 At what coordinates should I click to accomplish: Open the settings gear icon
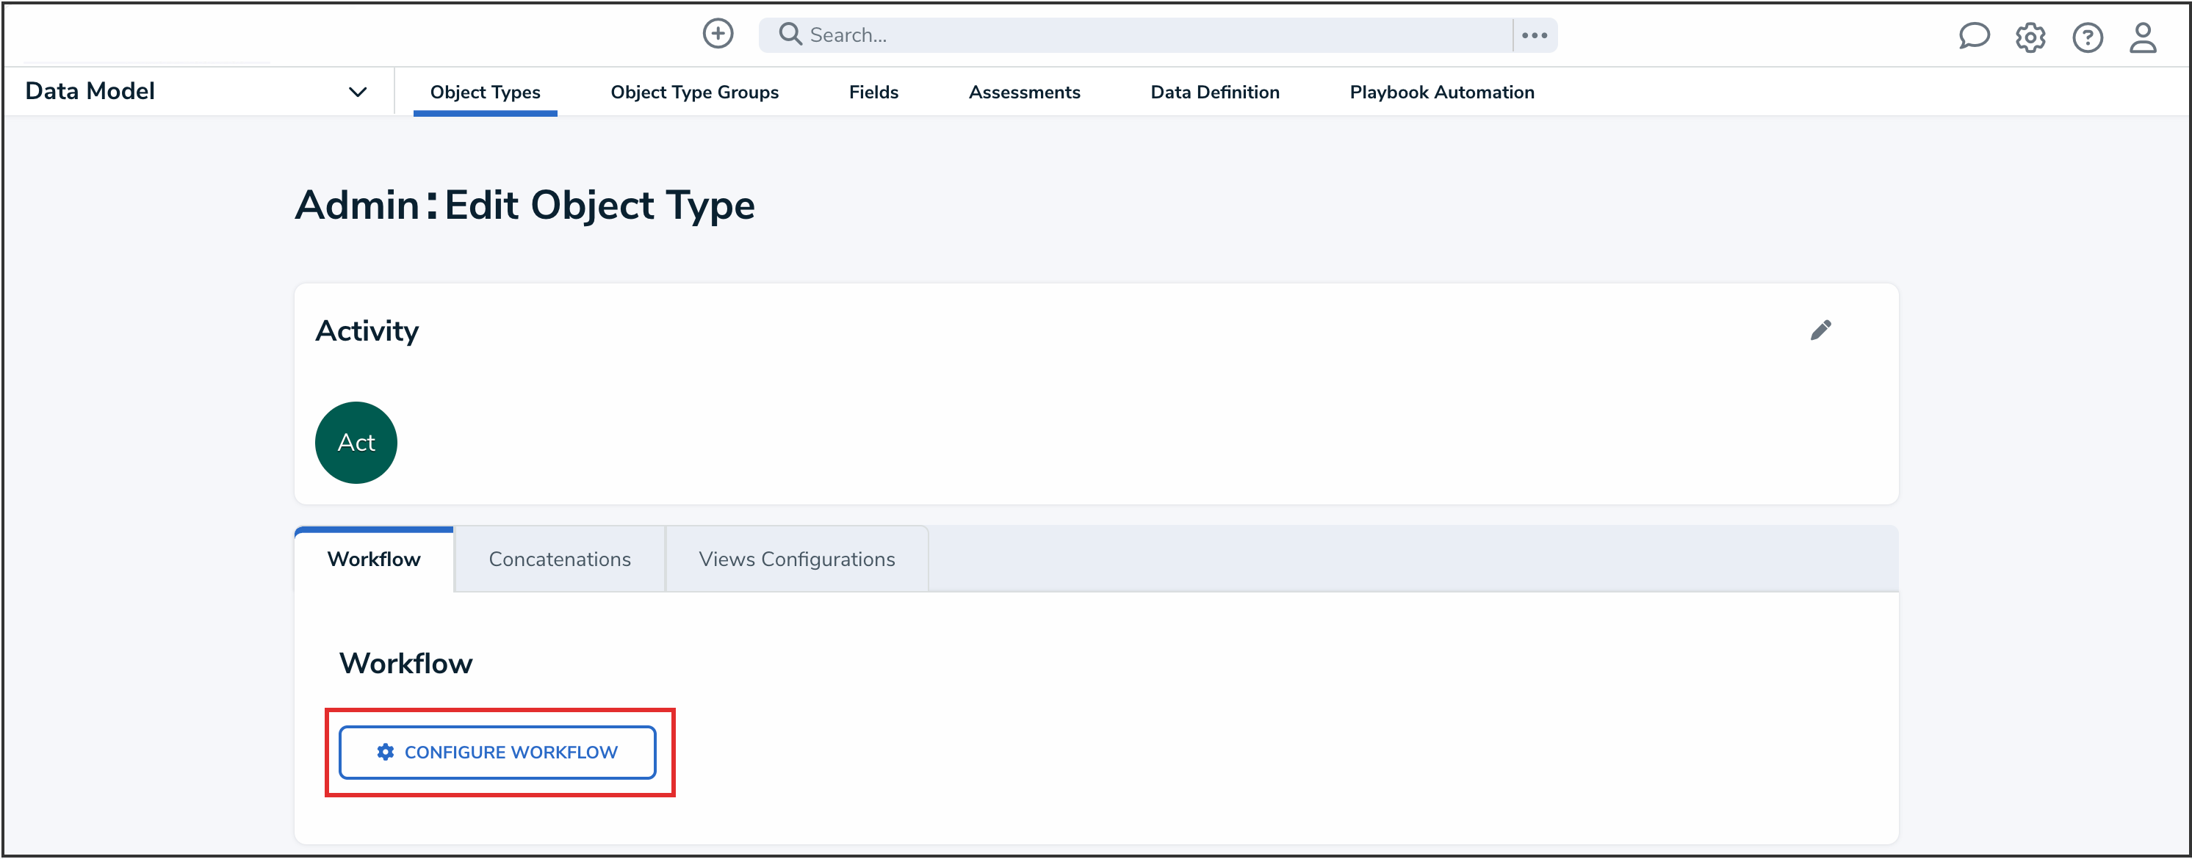pos(2030,37)
